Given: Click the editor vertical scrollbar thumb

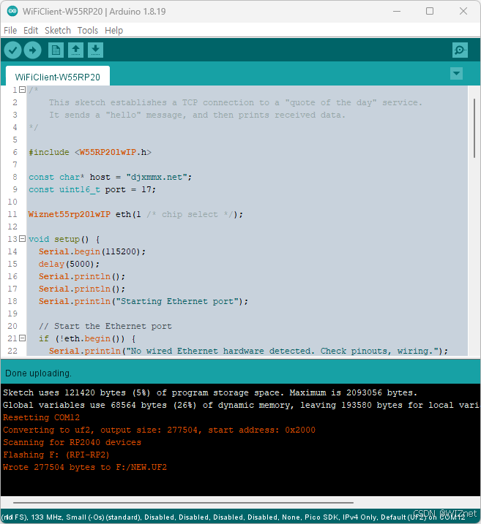Looking at the screenshot, I should pos(474,128).
